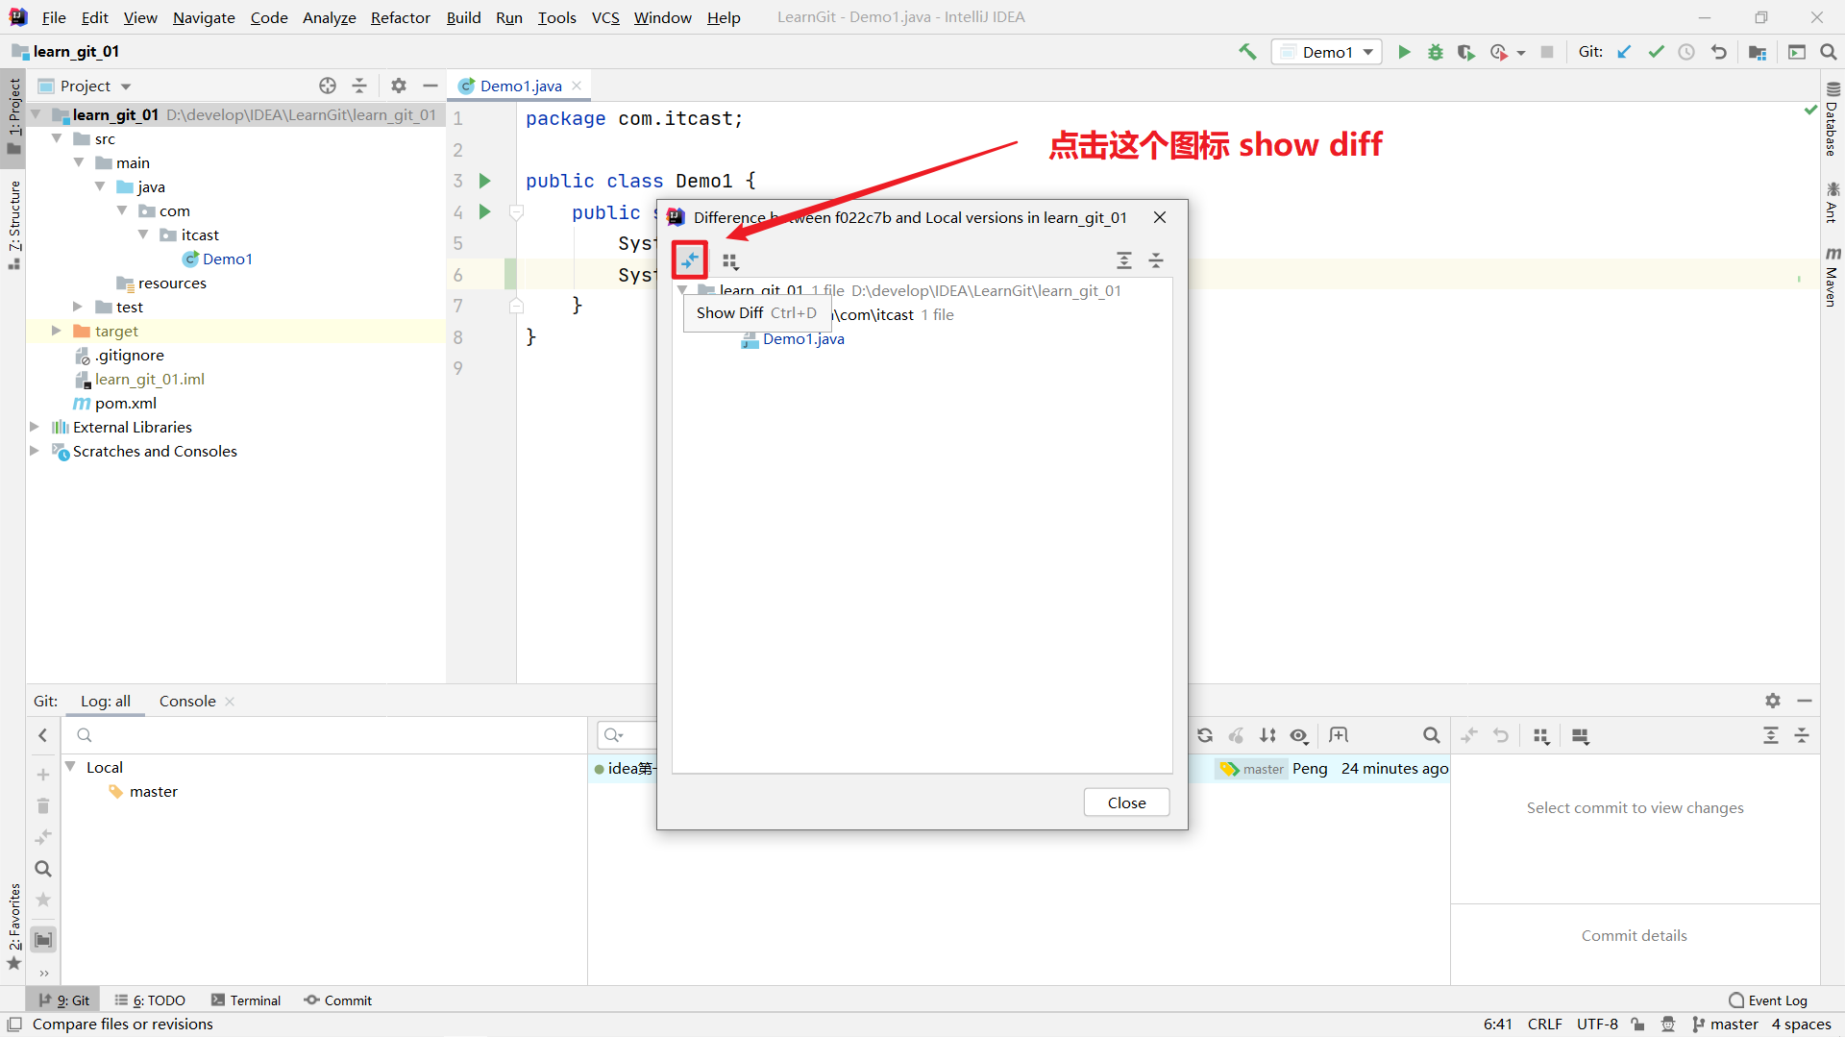This screenshot has height=1037, width=1845.
Task: Expand Scratches and Consoles node
Action: click(35, 451)
